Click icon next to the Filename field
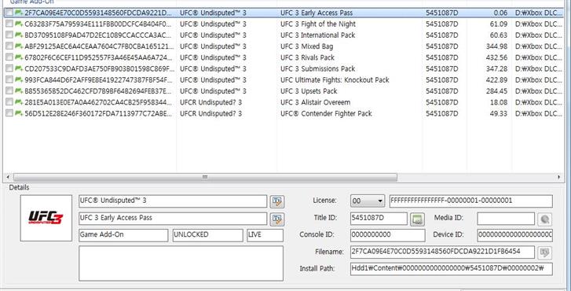Viewport: 571px width, 291px height. (x=545, y=252)
